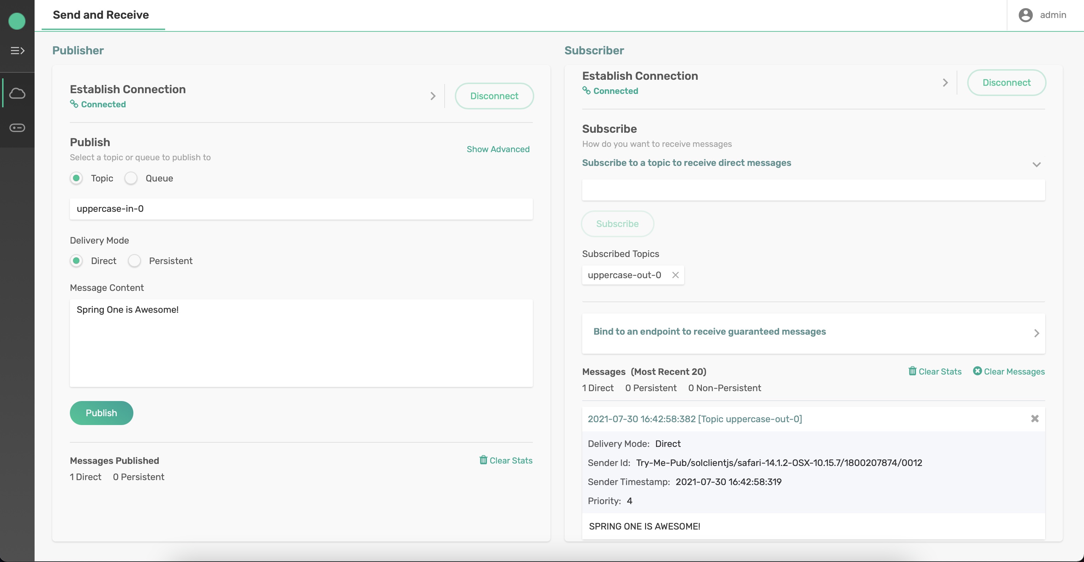
Task: Select the Queue radio button
Action: pyautogui.click(x=131, y=178)
